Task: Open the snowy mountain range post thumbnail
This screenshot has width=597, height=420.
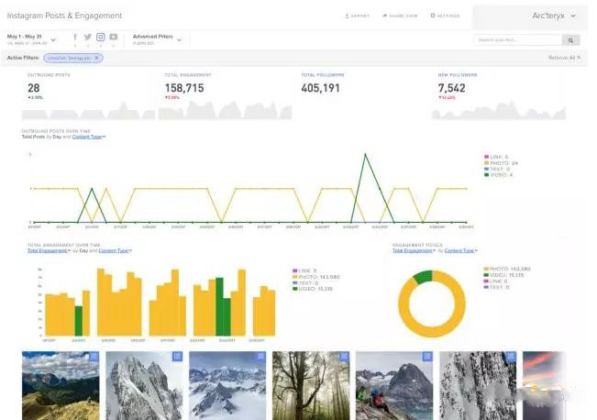Action: [x=227, y=385]
